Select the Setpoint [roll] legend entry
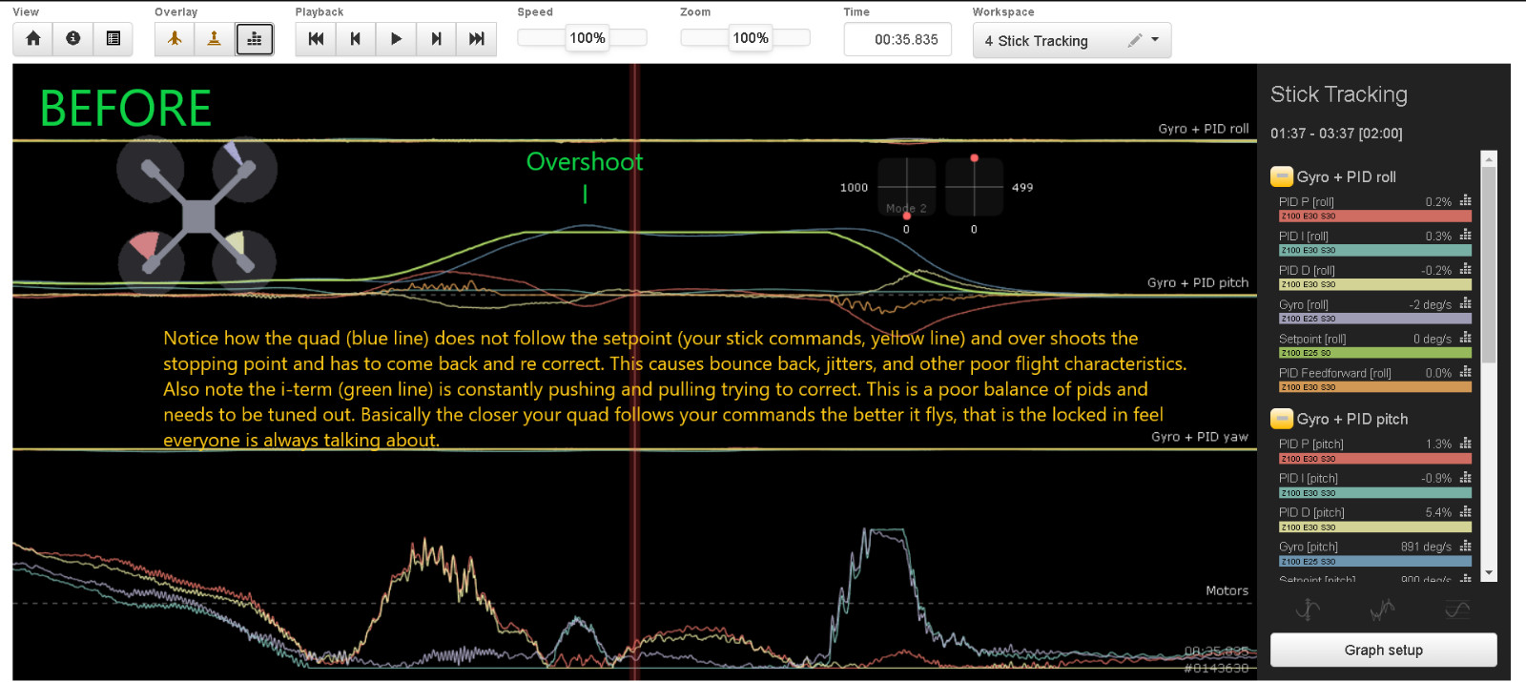The image size is (1526, 682). click(x=1312, y=339)
